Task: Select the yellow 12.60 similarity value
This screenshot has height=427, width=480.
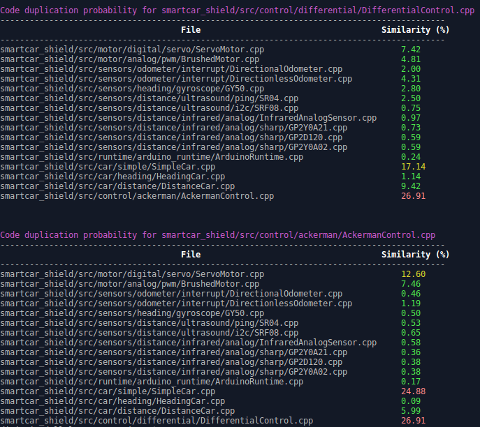Action: (x=413, y=274)
